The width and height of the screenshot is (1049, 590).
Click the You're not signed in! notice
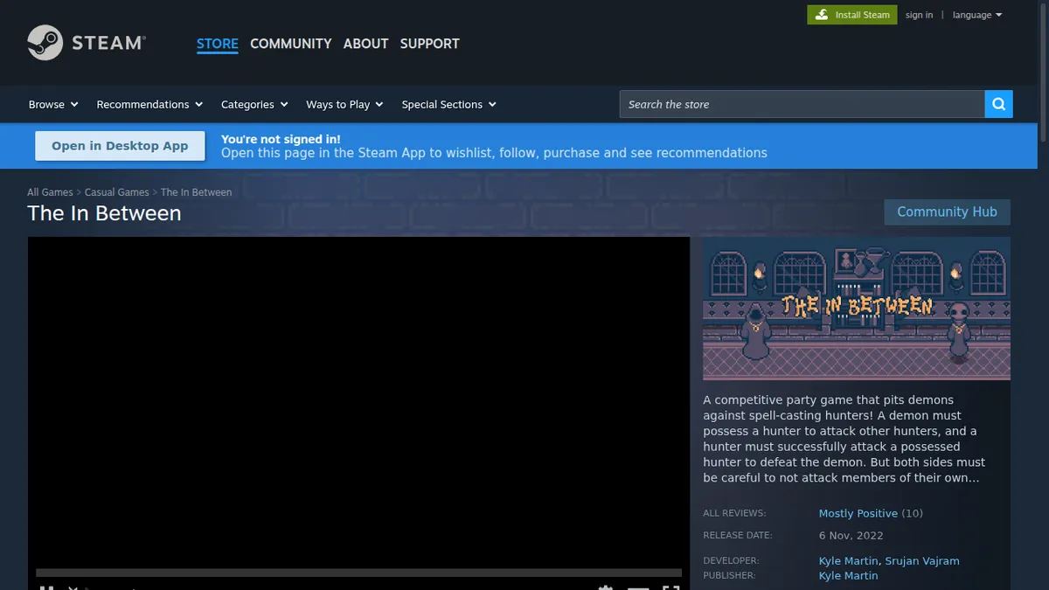[281, 139]
